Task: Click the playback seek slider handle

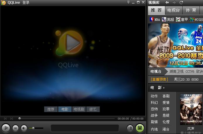Action: coord(20,118)
